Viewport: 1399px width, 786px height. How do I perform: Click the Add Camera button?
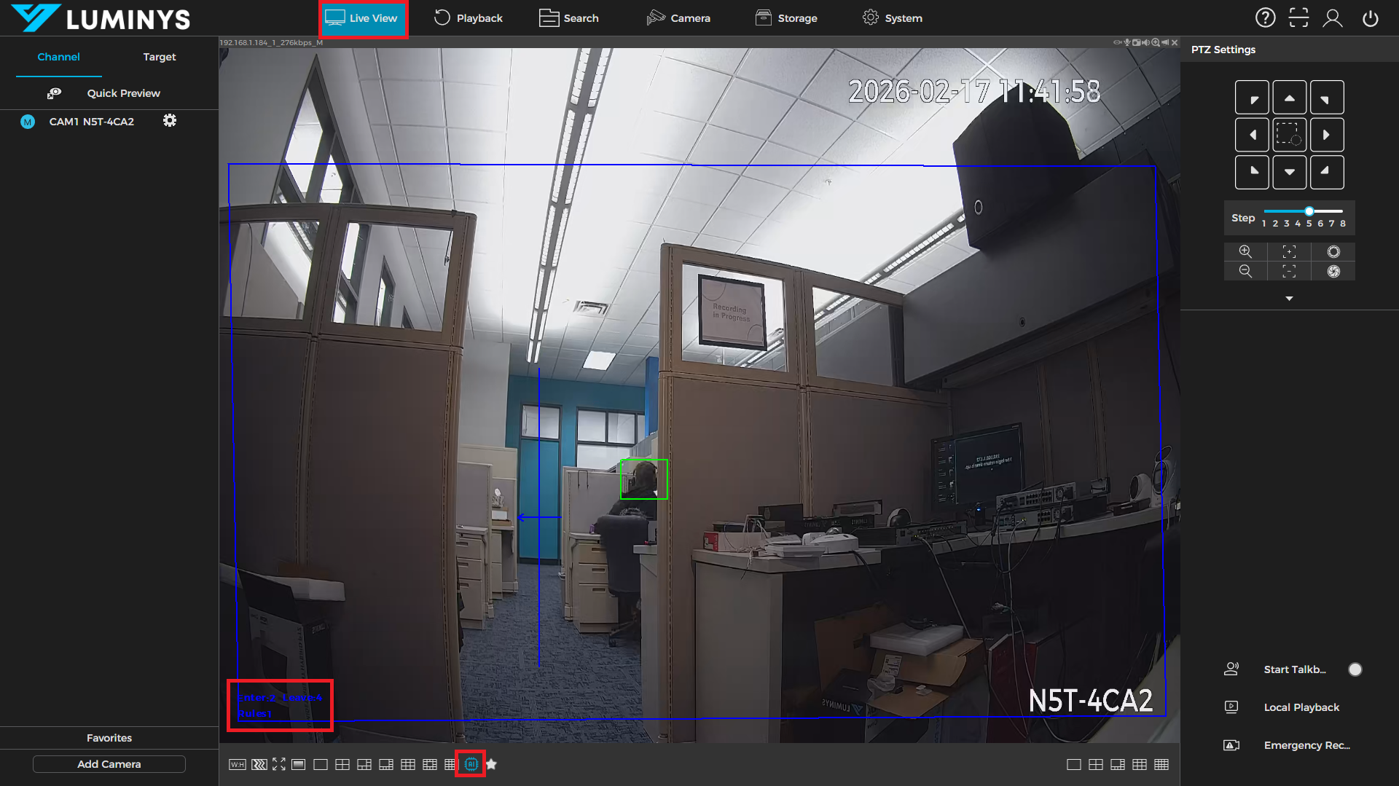(x=109, y=764)
